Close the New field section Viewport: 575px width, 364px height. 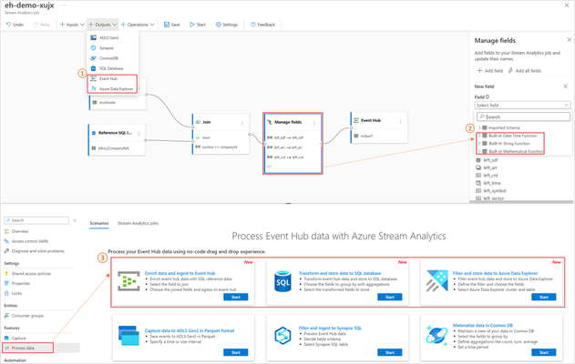[566, 86]
